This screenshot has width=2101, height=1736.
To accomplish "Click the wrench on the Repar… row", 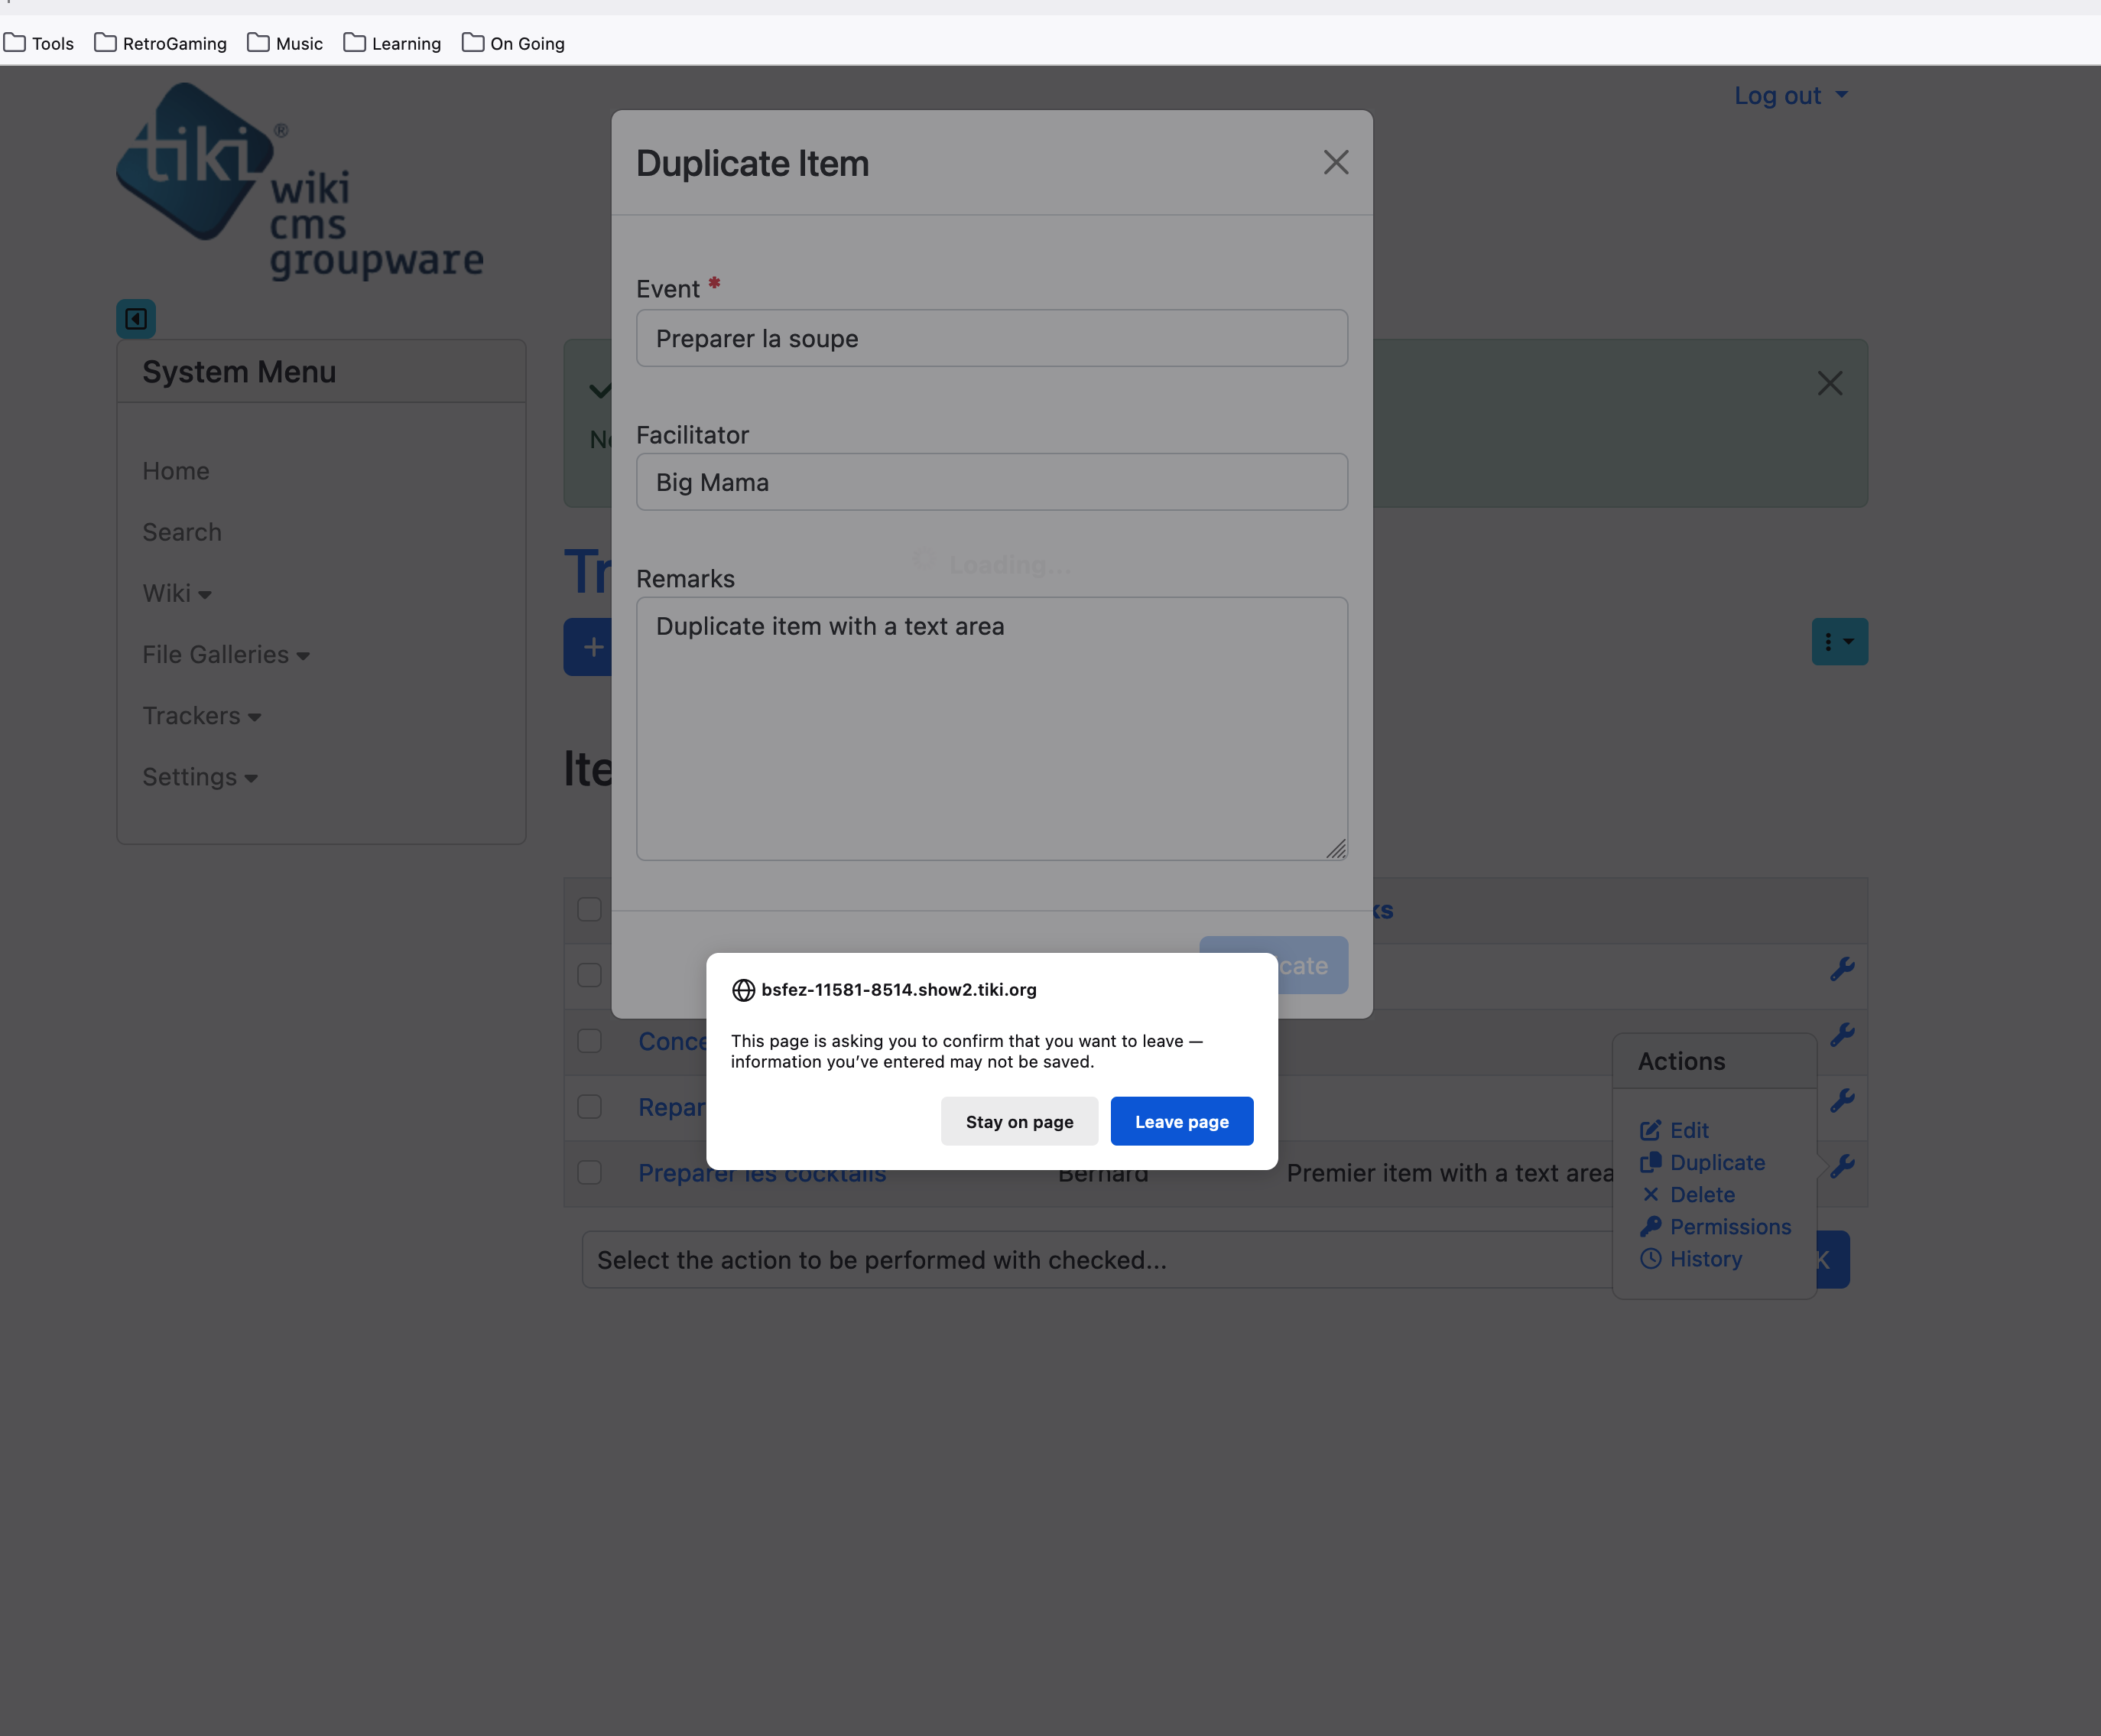I will click(1841, 1101).
